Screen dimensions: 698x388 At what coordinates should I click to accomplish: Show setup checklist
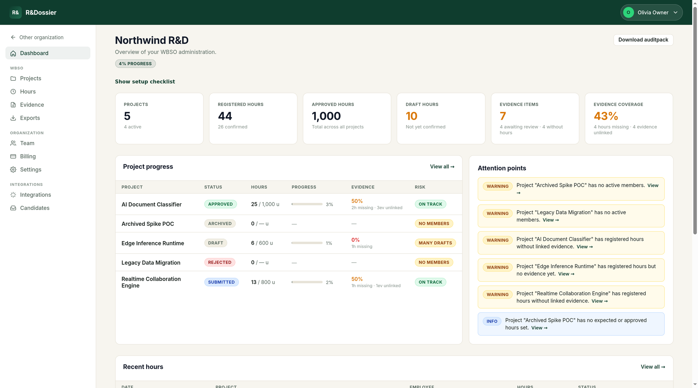point(145,82)
